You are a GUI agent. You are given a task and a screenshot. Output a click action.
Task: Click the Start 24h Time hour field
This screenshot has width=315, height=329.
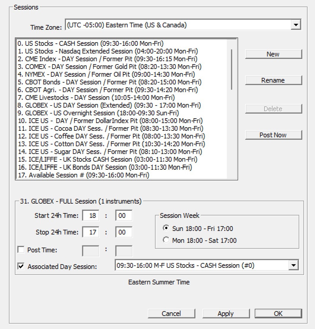click(x=91, y=215)
